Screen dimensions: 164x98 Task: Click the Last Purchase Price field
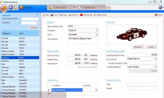142,55
